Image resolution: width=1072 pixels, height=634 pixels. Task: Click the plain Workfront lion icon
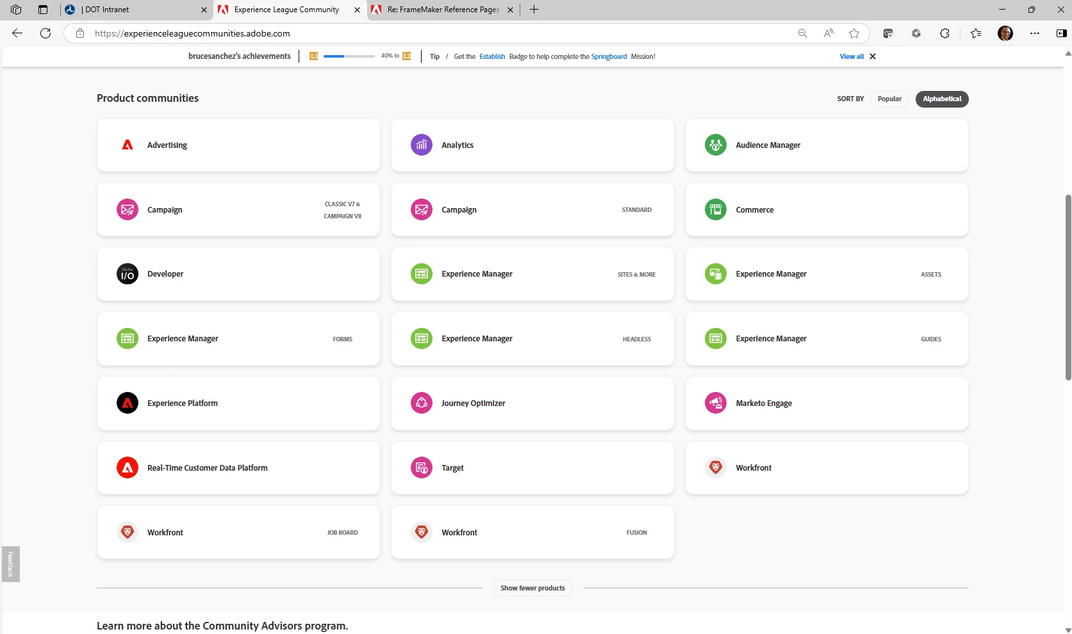tap(716, 467)
